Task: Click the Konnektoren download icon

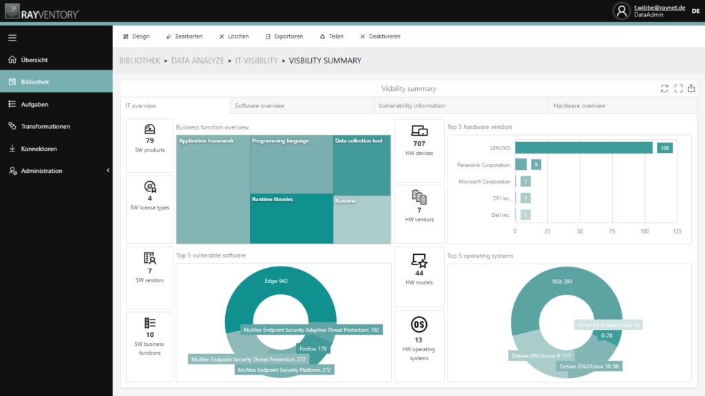Action: click(12, 148)
